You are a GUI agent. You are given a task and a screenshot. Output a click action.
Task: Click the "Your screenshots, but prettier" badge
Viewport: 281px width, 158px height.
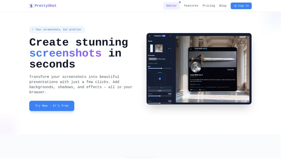click(x=57, y=30)
